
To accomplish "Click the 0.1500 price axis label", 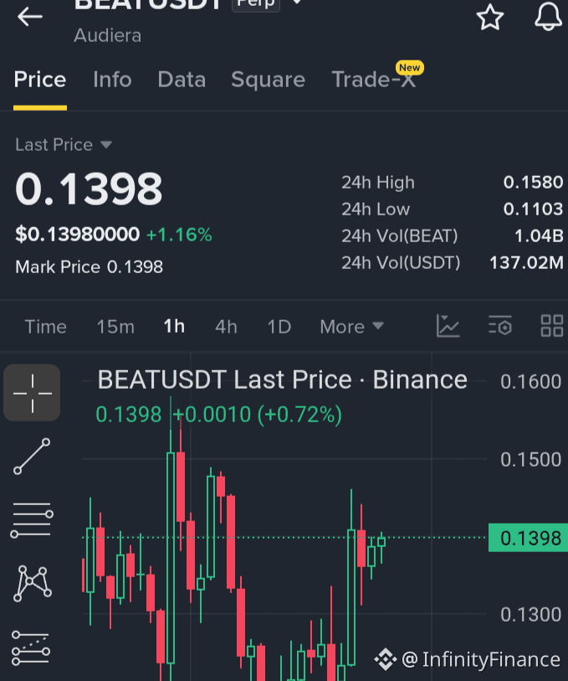I will 530,460.
